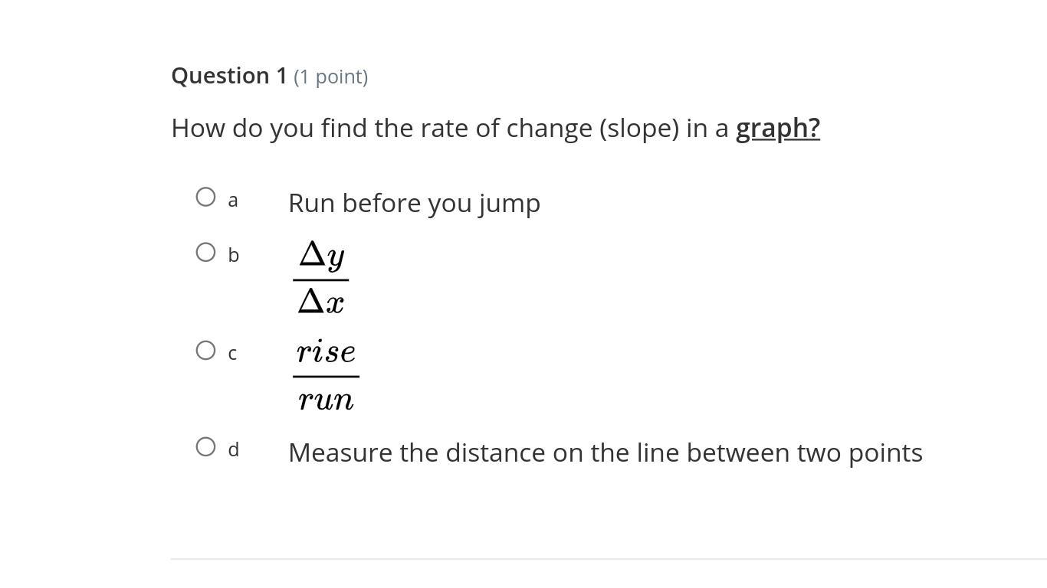Click the letter label 'd'
Viewport: 1047px width, 588px height.
(234, 449)
